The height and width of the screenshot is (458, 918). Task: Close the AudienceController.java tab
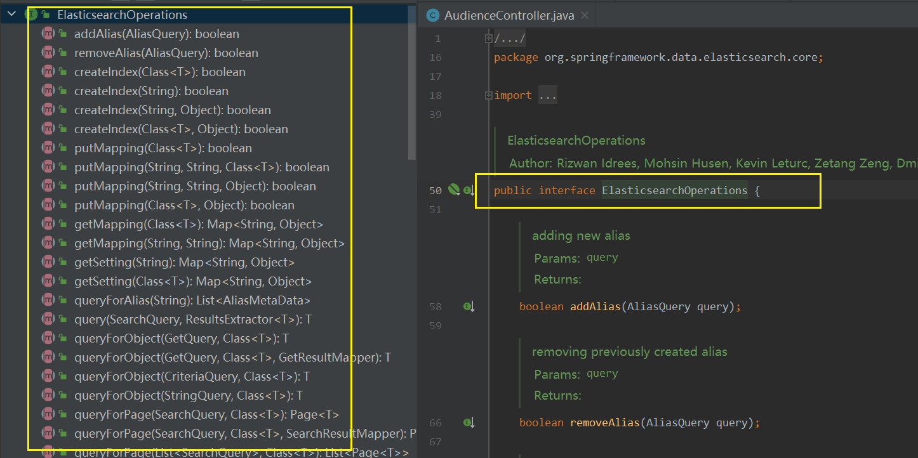tap(585, 16)
